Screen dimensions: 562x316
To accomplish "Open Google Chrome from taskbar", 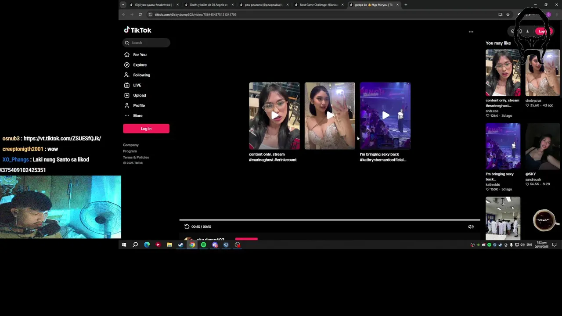I will coord(192,245).
